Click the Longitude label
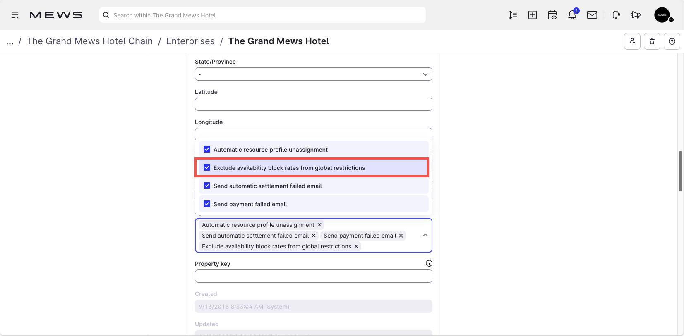The width and height of the screenshot is (684, 336). coord(209,122)
